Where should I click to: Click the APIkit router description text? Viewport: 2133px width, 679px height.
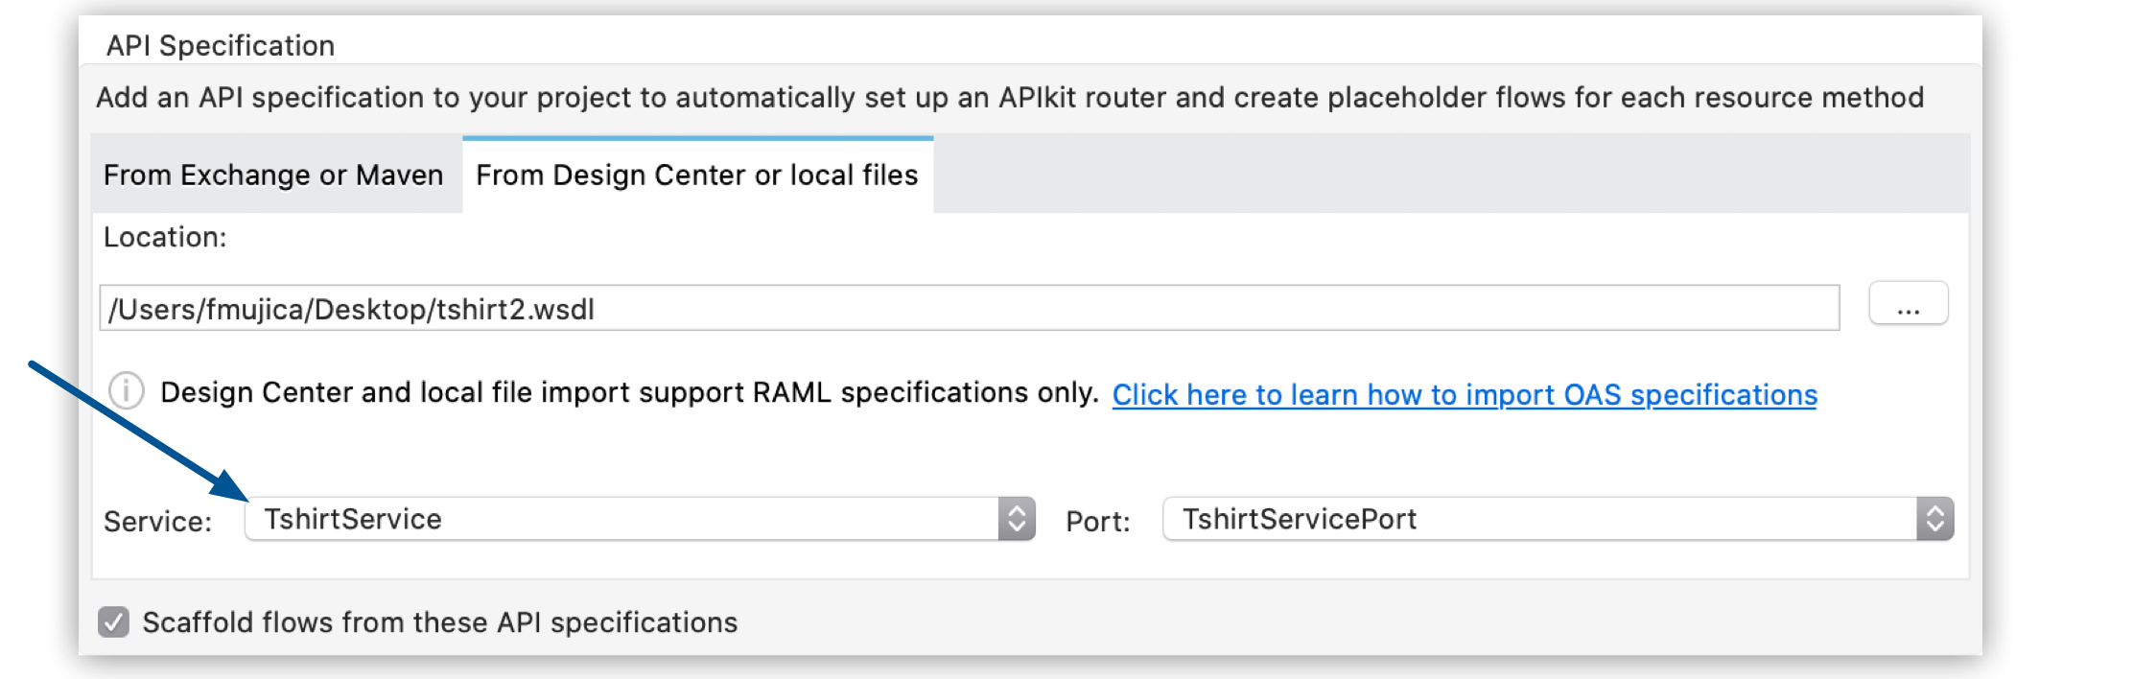pyautogui.click(x=1009, y=98)
